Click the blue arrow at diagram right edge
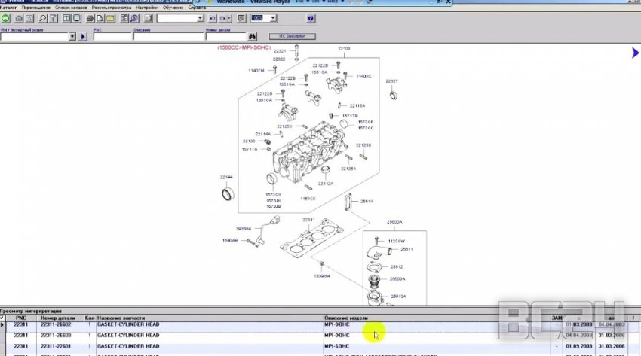This screenshot has height=356, width=641. tap(635, 53)
